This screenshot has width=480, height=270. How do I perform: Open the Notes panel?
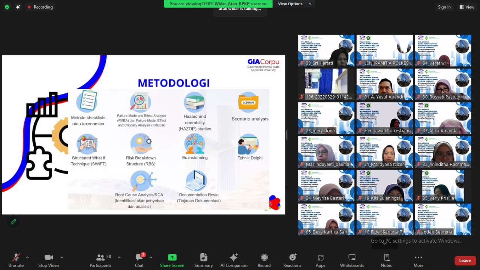(386, 260)
